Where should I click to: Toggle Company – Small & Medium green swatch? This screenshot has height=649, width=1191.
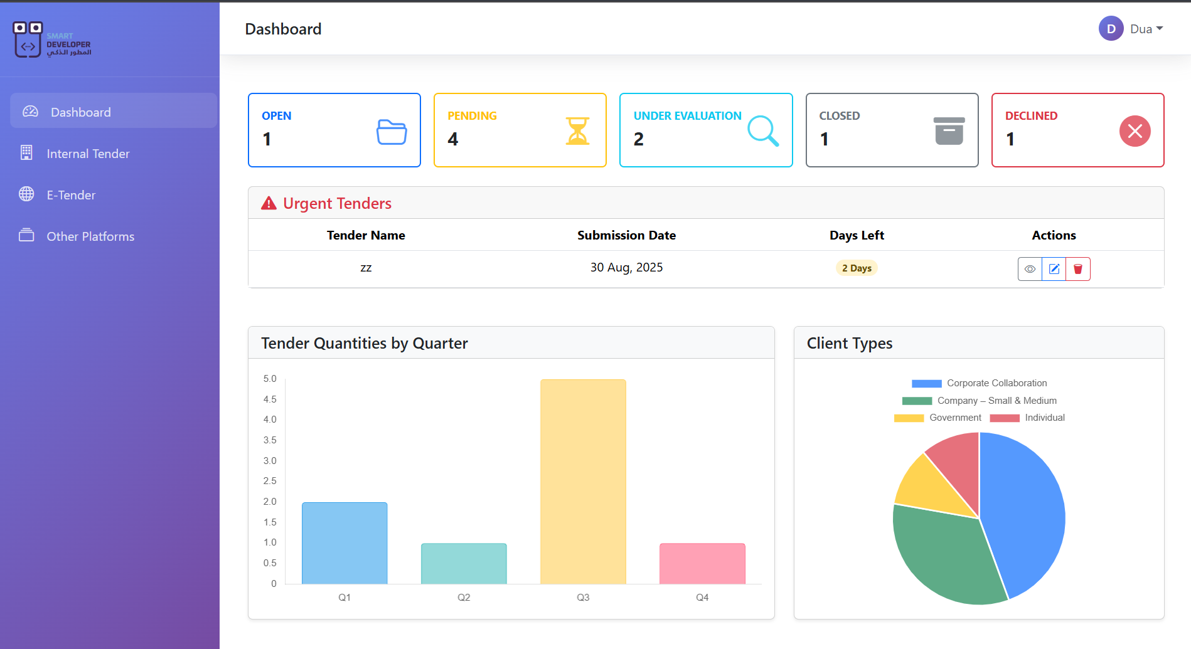pos(917,401)
